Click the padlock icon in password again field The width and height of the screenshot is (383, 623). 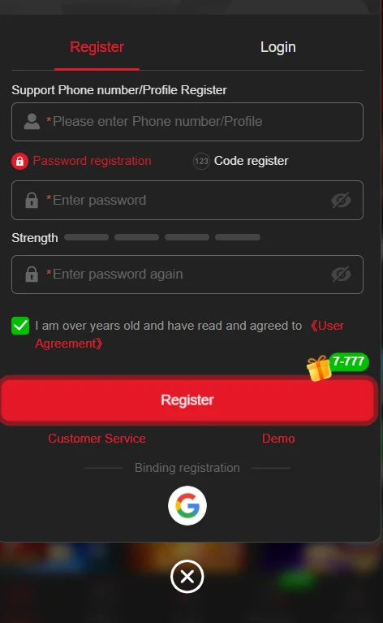click(32, 275)
